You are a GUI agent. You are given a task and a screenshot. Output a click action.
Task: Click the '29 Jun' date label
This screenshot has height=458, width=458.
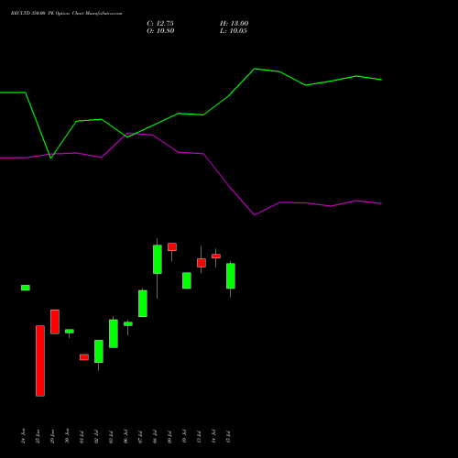[x=53, y=436]
